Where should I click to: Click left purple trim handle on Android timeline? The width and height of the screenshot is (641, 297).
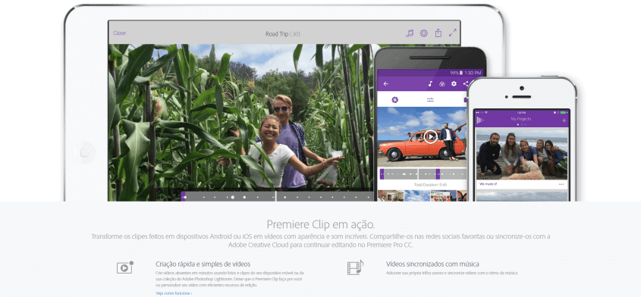[382, 174]
